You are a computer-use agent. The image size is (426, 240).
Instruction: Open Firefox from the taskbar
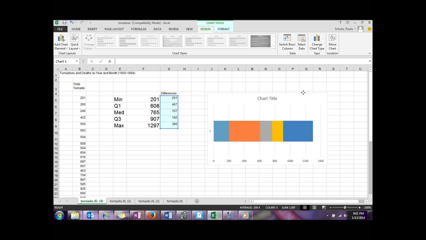tap(152, 215)
